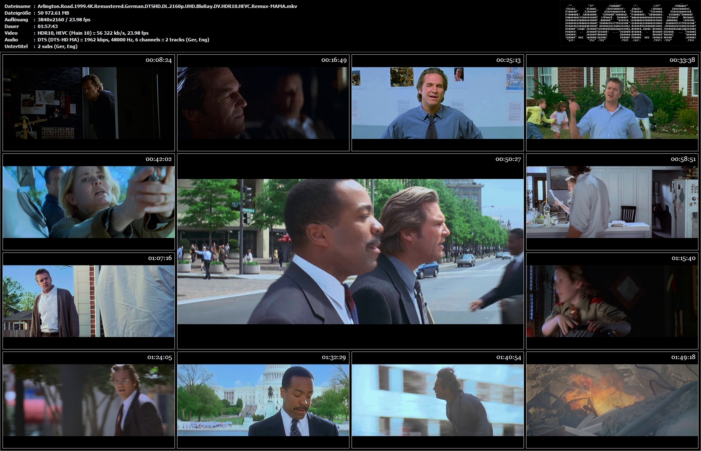701x451 pixels.
Task: Click the 00:58:51 timestamp
Action: pyautogui.click(x=683, y=159)
